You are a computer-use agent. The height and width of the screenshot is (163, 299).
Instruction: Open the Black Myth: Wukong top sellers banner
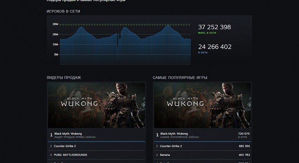pos(96,105)
